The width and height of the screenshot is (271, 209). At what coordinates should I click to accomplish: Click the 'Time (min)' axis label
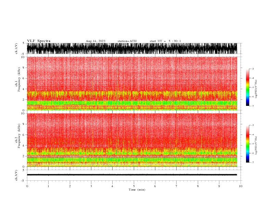point(137,190)
